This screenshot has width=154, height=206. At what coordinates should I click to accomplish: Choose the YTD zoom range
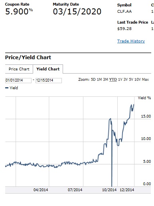113,80
